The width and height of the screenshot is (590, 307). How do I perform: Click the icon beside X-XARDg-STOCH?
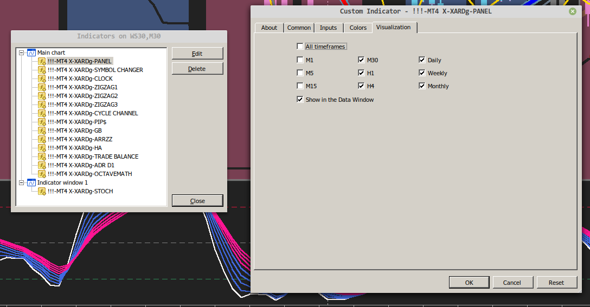(42, 191)
